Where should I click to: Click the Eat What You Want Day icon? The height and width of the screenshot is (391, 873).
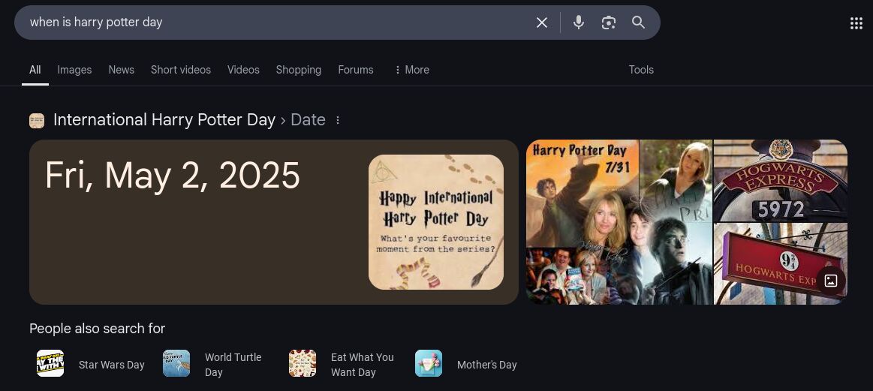pos(303,364)
